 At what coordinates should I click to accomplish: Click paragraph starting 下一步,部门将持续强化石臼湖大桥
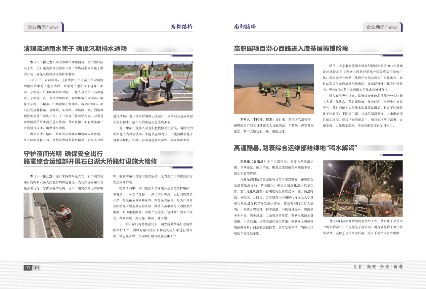coord(153,230)
